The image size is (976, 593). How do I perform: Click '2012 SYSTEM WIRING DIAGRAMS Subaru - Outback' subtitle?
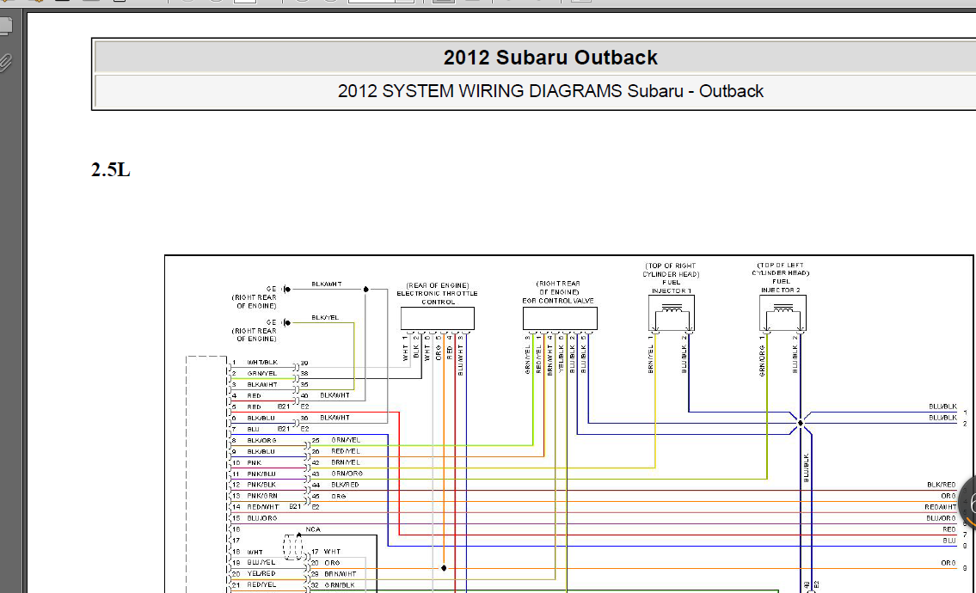pos(550,91)
